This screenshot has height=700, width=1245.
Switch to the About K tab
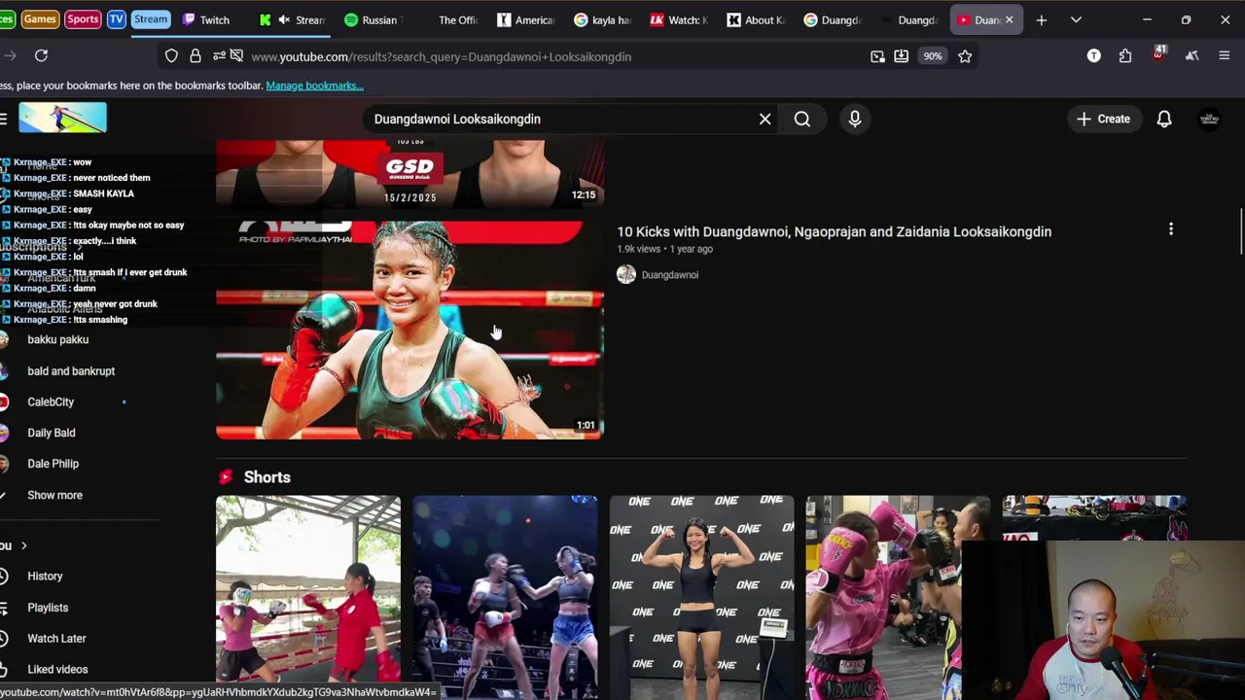pyautogui.click(x=755, y=19)
